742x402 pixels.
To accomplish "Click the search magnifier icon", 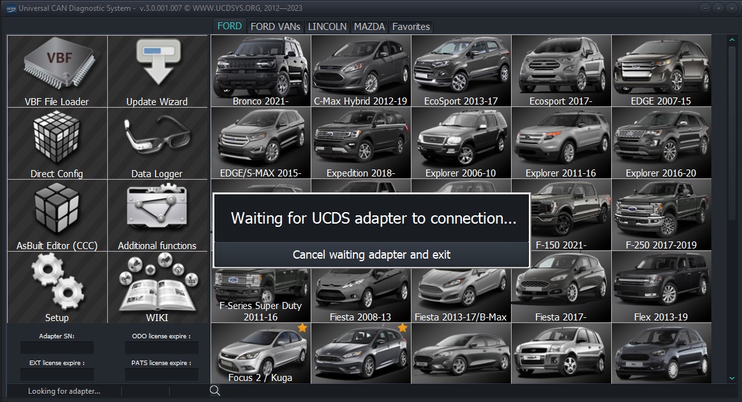I will [215, 391].
